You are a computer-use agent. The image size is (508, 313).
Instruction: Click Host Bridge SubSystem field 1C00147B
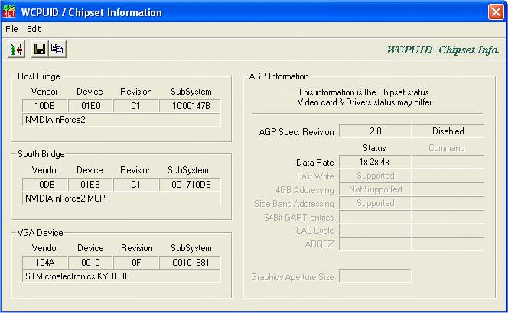point(190,106)
